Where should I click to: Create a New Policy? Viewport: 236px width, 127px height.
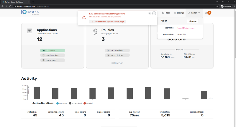(x=117, y=63)
